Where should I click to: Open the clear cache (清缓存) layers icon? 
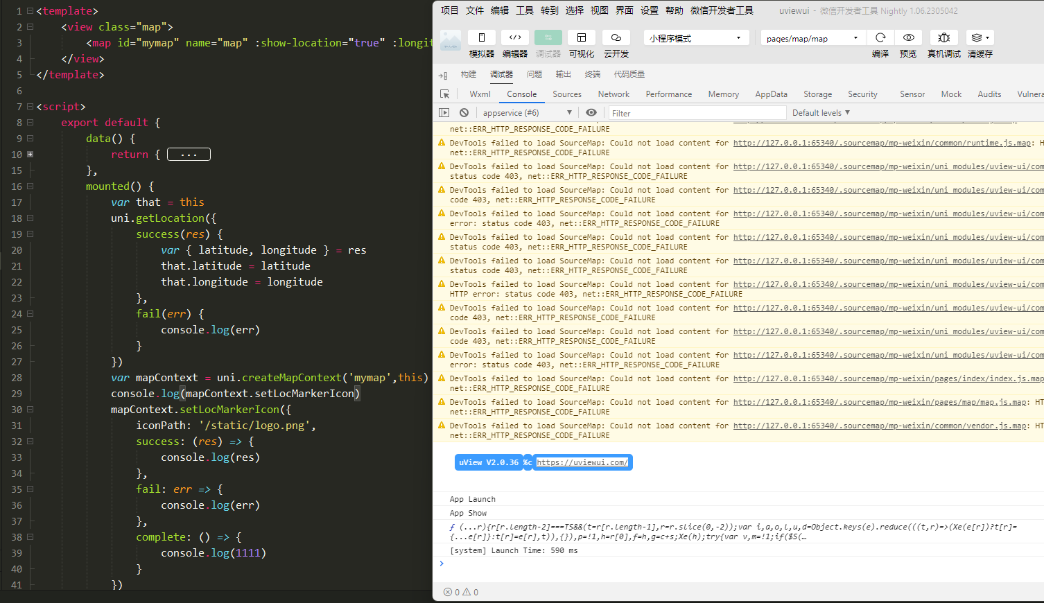point(980,37)
